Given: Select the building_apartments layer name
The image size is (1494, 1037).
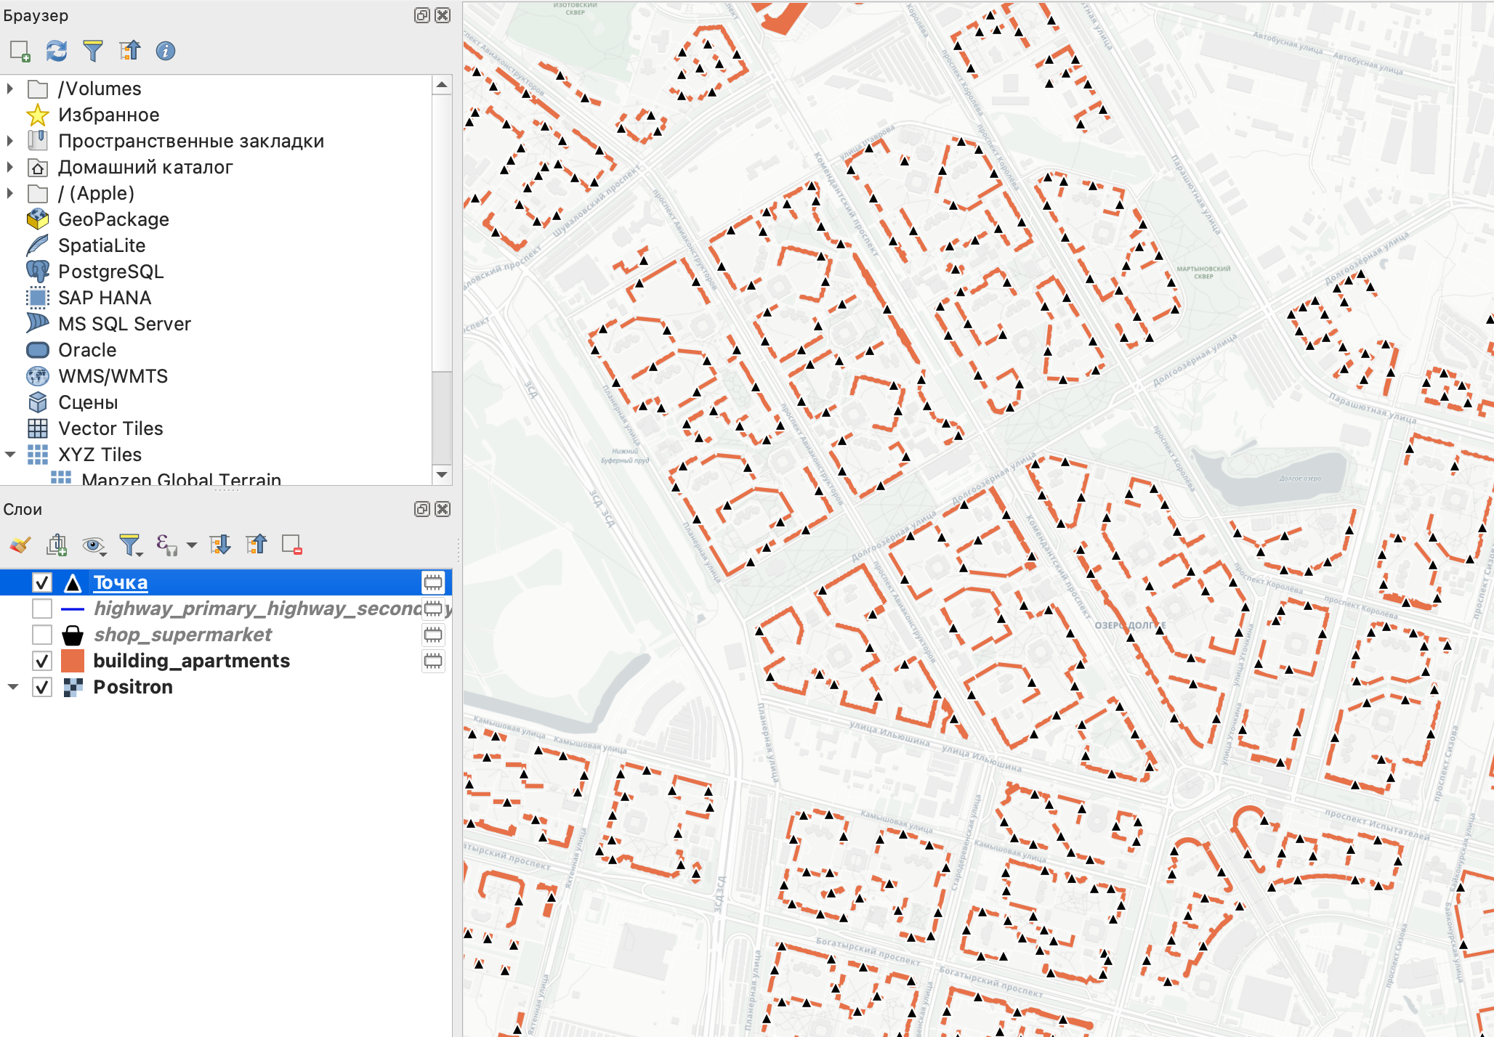Looking at the screenshot, I should tap(191, 661).
